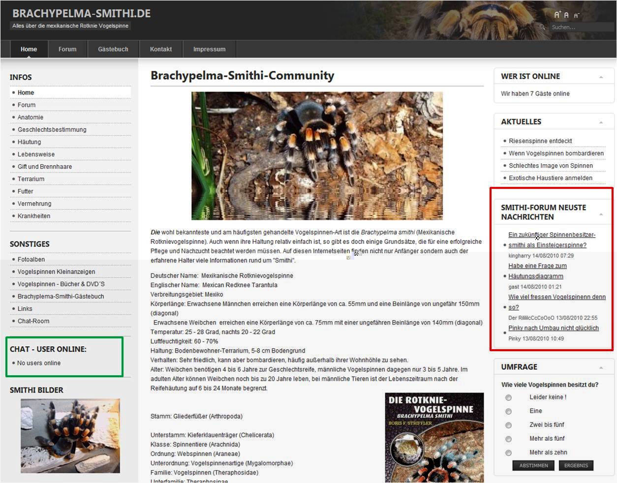Select the 'Zwei bis fünf' radio option
The width and height of the screenshot is (617, 483).
point(508,425)
